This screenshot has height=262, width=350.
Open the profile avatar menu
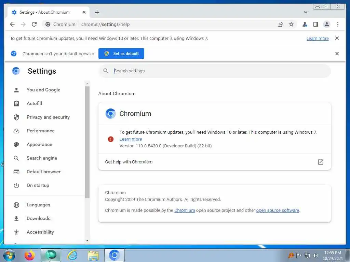(326, 24)
